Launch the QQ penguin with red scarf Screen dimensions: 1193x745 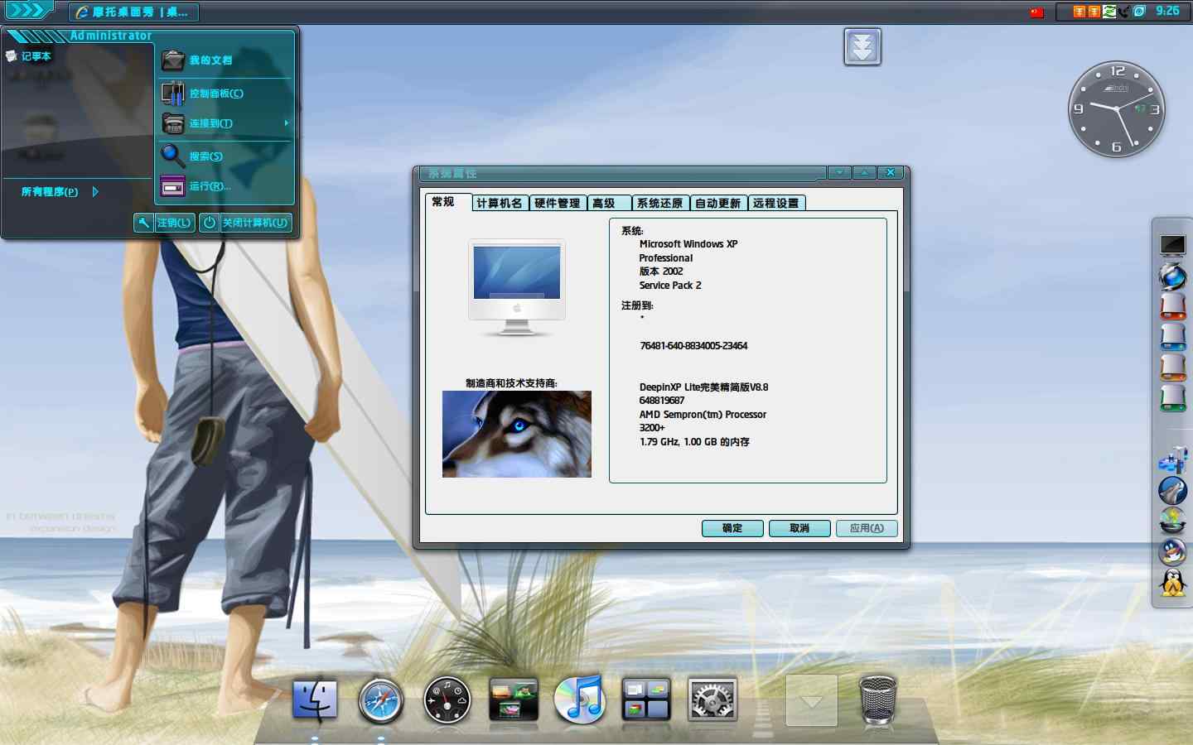(x=1173, y=551)
